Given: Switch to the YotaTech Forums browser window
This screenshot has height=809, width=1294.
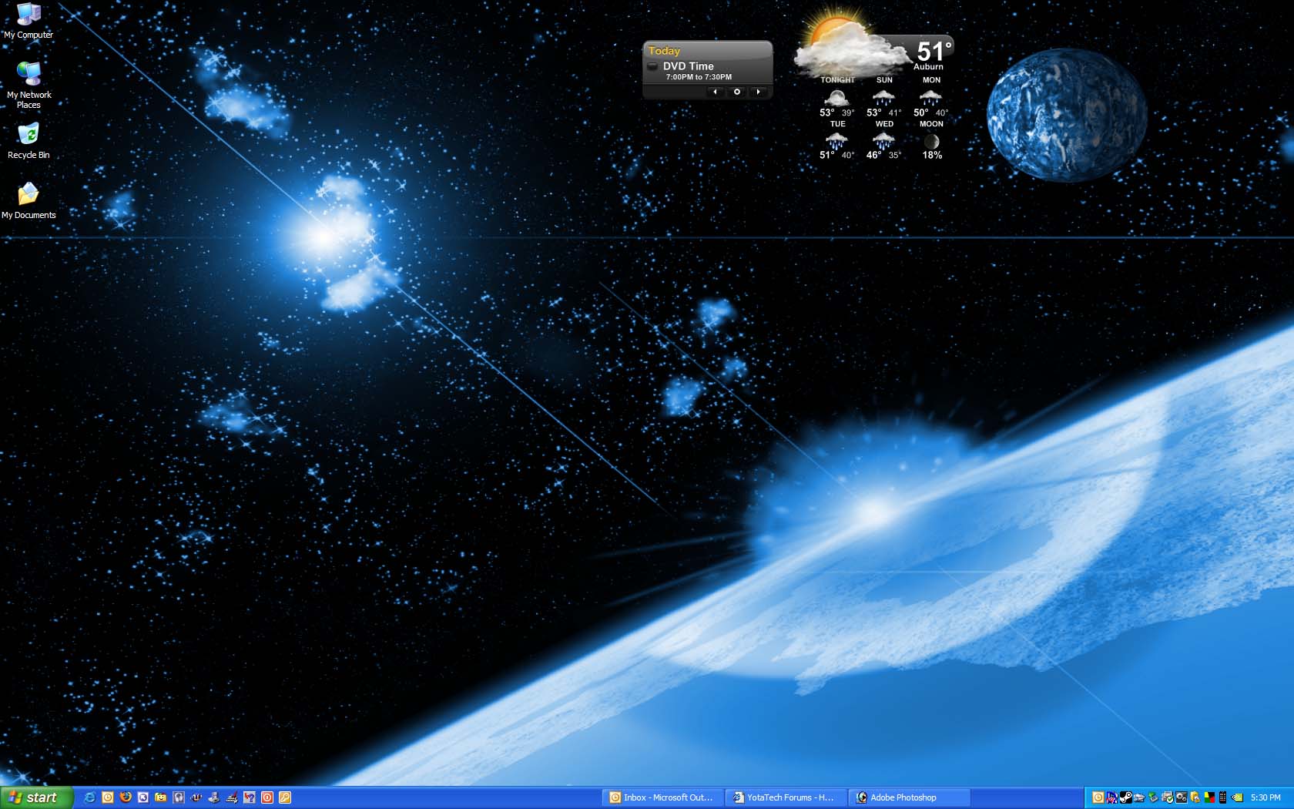Looking at the screenshot, I should 784,797.
